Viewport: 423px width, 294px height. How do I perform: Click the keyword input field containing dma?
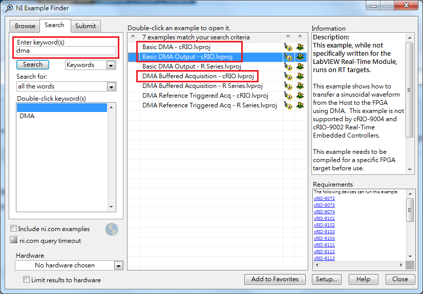coord(66,51)
